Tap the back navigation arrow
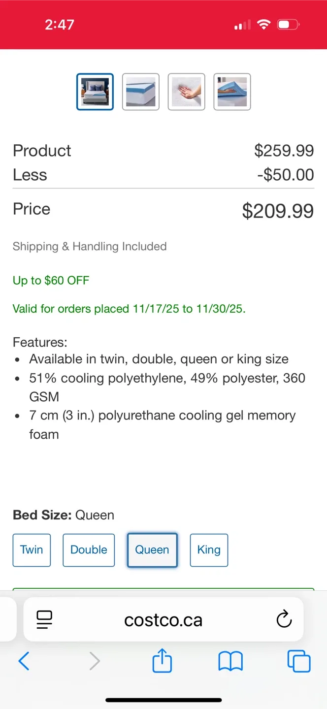327x709 pixels. pos(24,661)
